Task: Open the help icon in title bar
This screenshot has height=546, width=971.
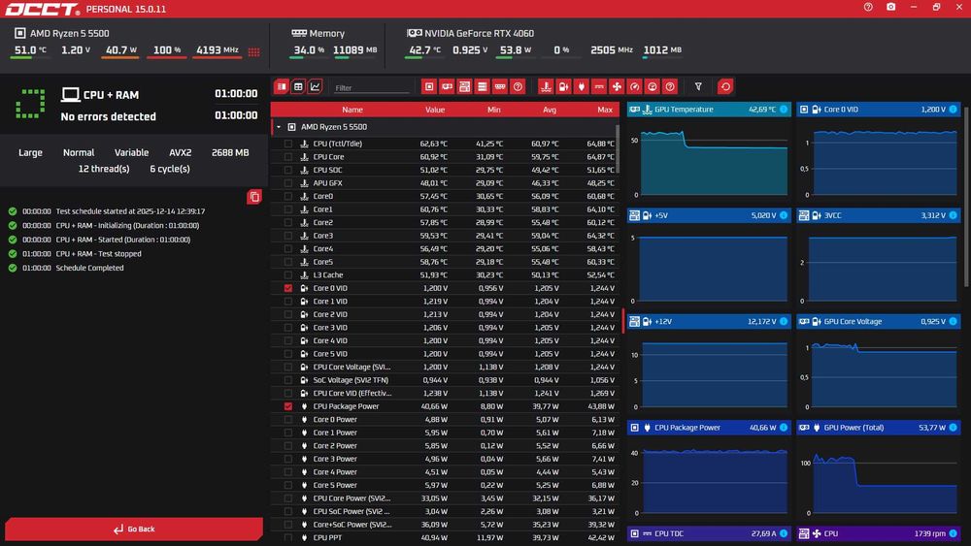Action: pos(868,7)
